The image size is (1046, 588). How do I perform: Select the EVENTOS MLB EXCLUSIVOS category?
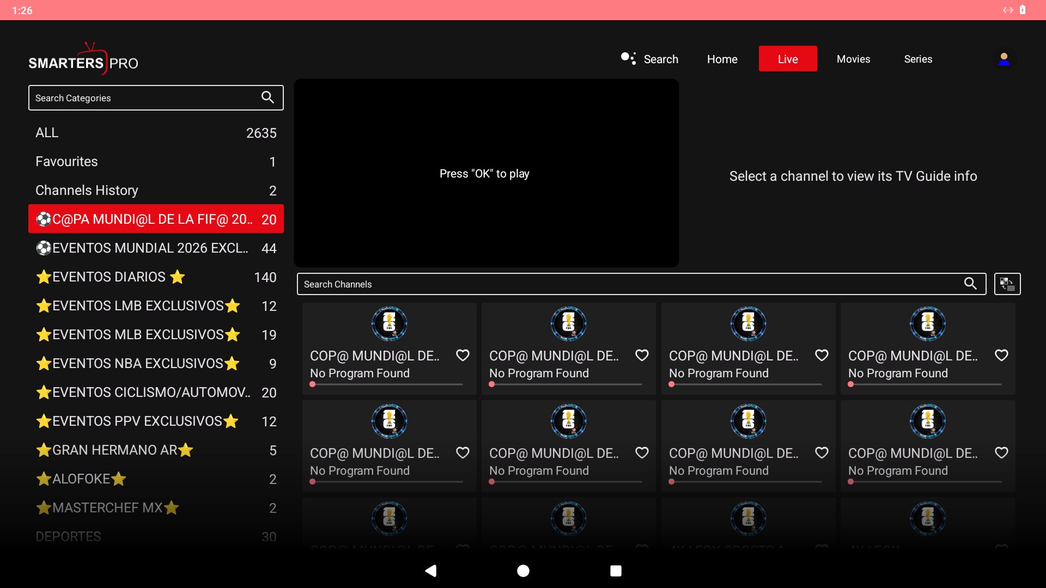pos(156,335)
